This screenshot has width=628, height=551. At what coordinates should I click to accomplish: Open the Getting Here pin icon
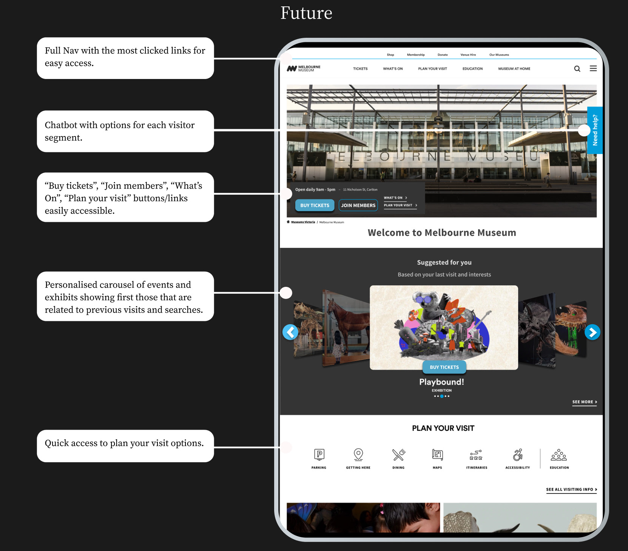[358, 454]
